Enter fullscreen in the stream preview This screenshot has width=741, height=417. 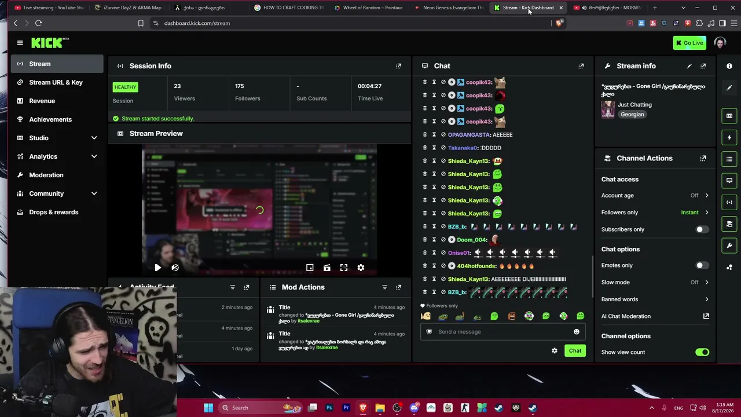pos(344,268)
